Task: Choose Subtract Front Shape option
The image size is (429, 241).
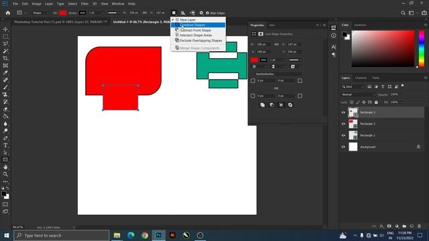Action: (198, 30)
